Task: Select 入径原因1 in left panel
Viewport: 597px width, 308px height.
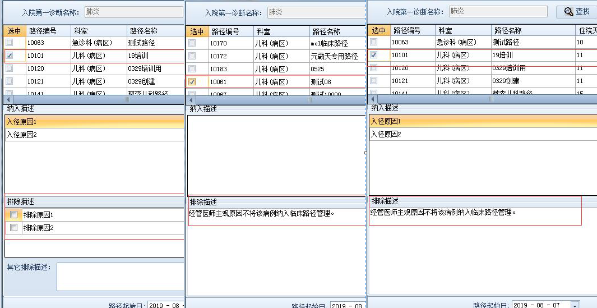Action: [94, 122]
